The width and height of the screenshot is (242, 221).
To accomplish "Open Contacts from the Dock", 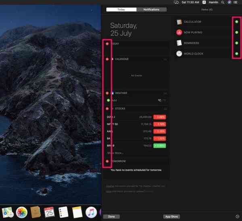I will click(x=35, y=213).
